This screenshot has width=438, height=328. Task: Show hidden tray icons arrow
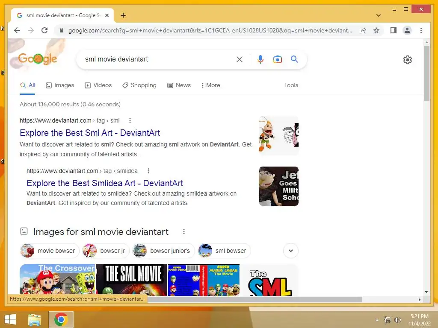tap(377, 320)
